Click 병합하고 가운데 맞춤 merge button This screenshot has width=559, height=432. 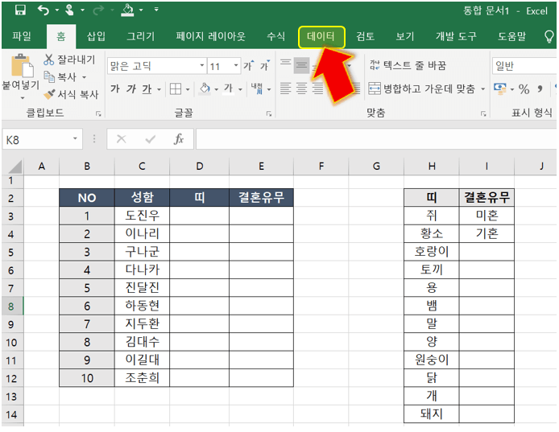[x=421, y=88]
